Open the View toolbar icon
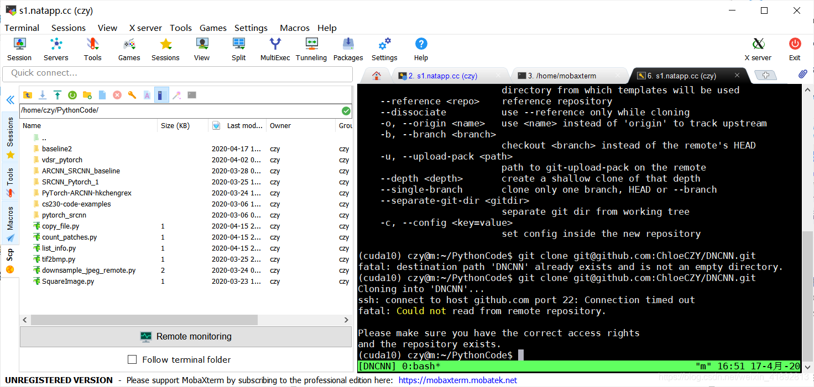This screenshot has width=814, height=387. click(202, 49)
